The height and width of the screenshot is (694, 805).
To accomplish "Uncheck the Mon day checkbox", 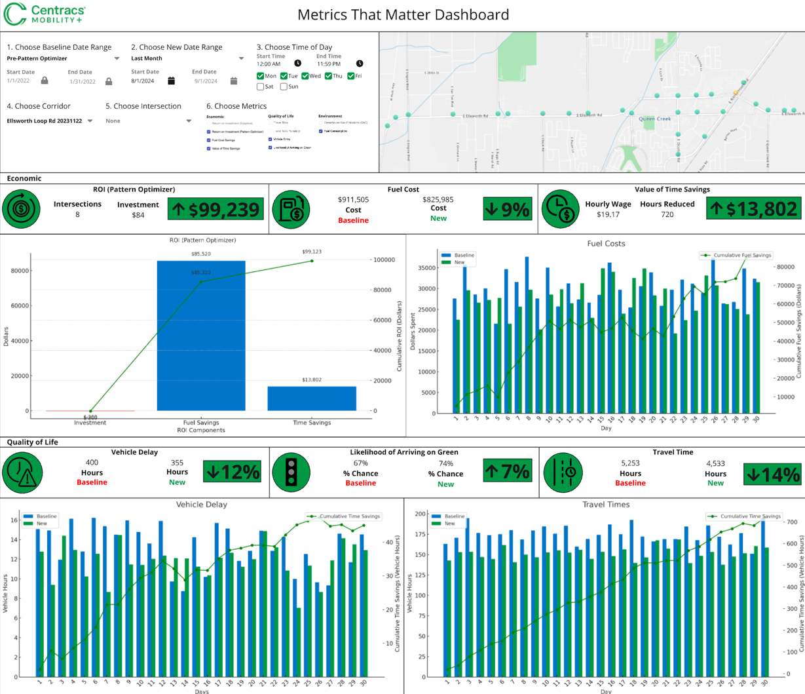I will 261,76.
